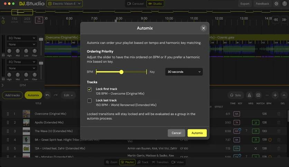Click first deck's volume fader handle
Image resolution: width=289 pixels, height=167 pixels.
coord(41,39)
